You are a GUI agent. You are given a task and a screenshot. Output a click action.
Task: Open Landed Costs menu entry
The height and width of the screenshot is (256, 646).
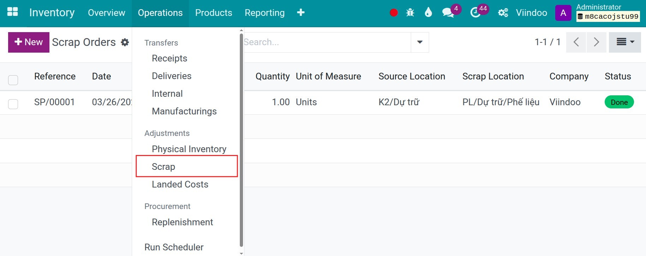tap(180, 184)
